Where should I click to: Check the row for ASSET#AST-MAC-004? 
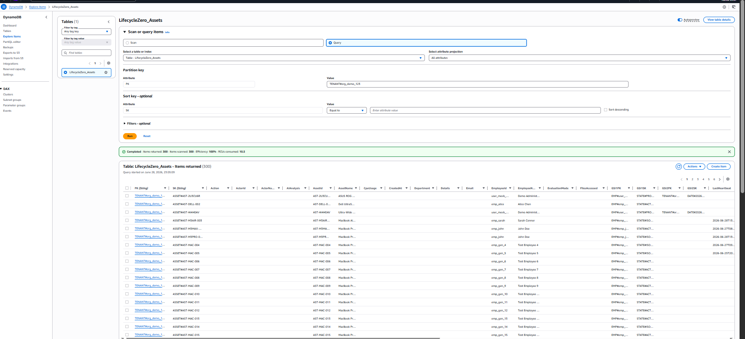[x=127, y=245]
